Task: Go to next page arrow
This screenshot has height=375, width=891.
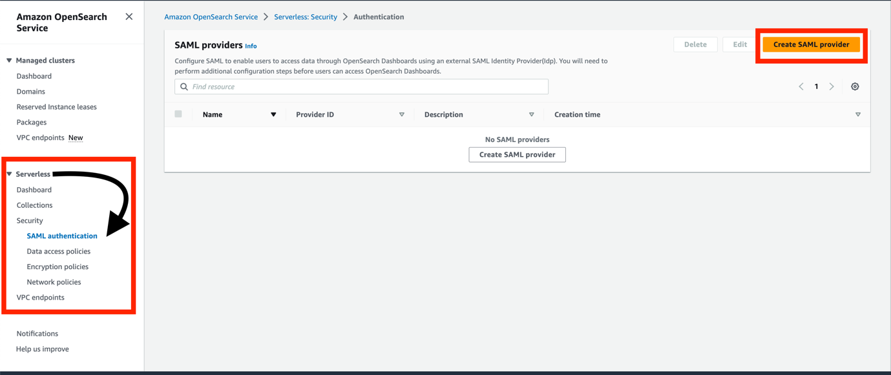Action: tap(832, 87)
